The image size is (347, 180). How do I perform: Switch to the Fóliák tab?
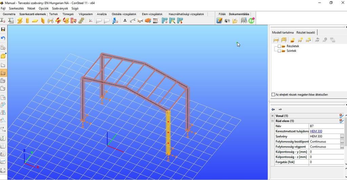coord(222,14)
